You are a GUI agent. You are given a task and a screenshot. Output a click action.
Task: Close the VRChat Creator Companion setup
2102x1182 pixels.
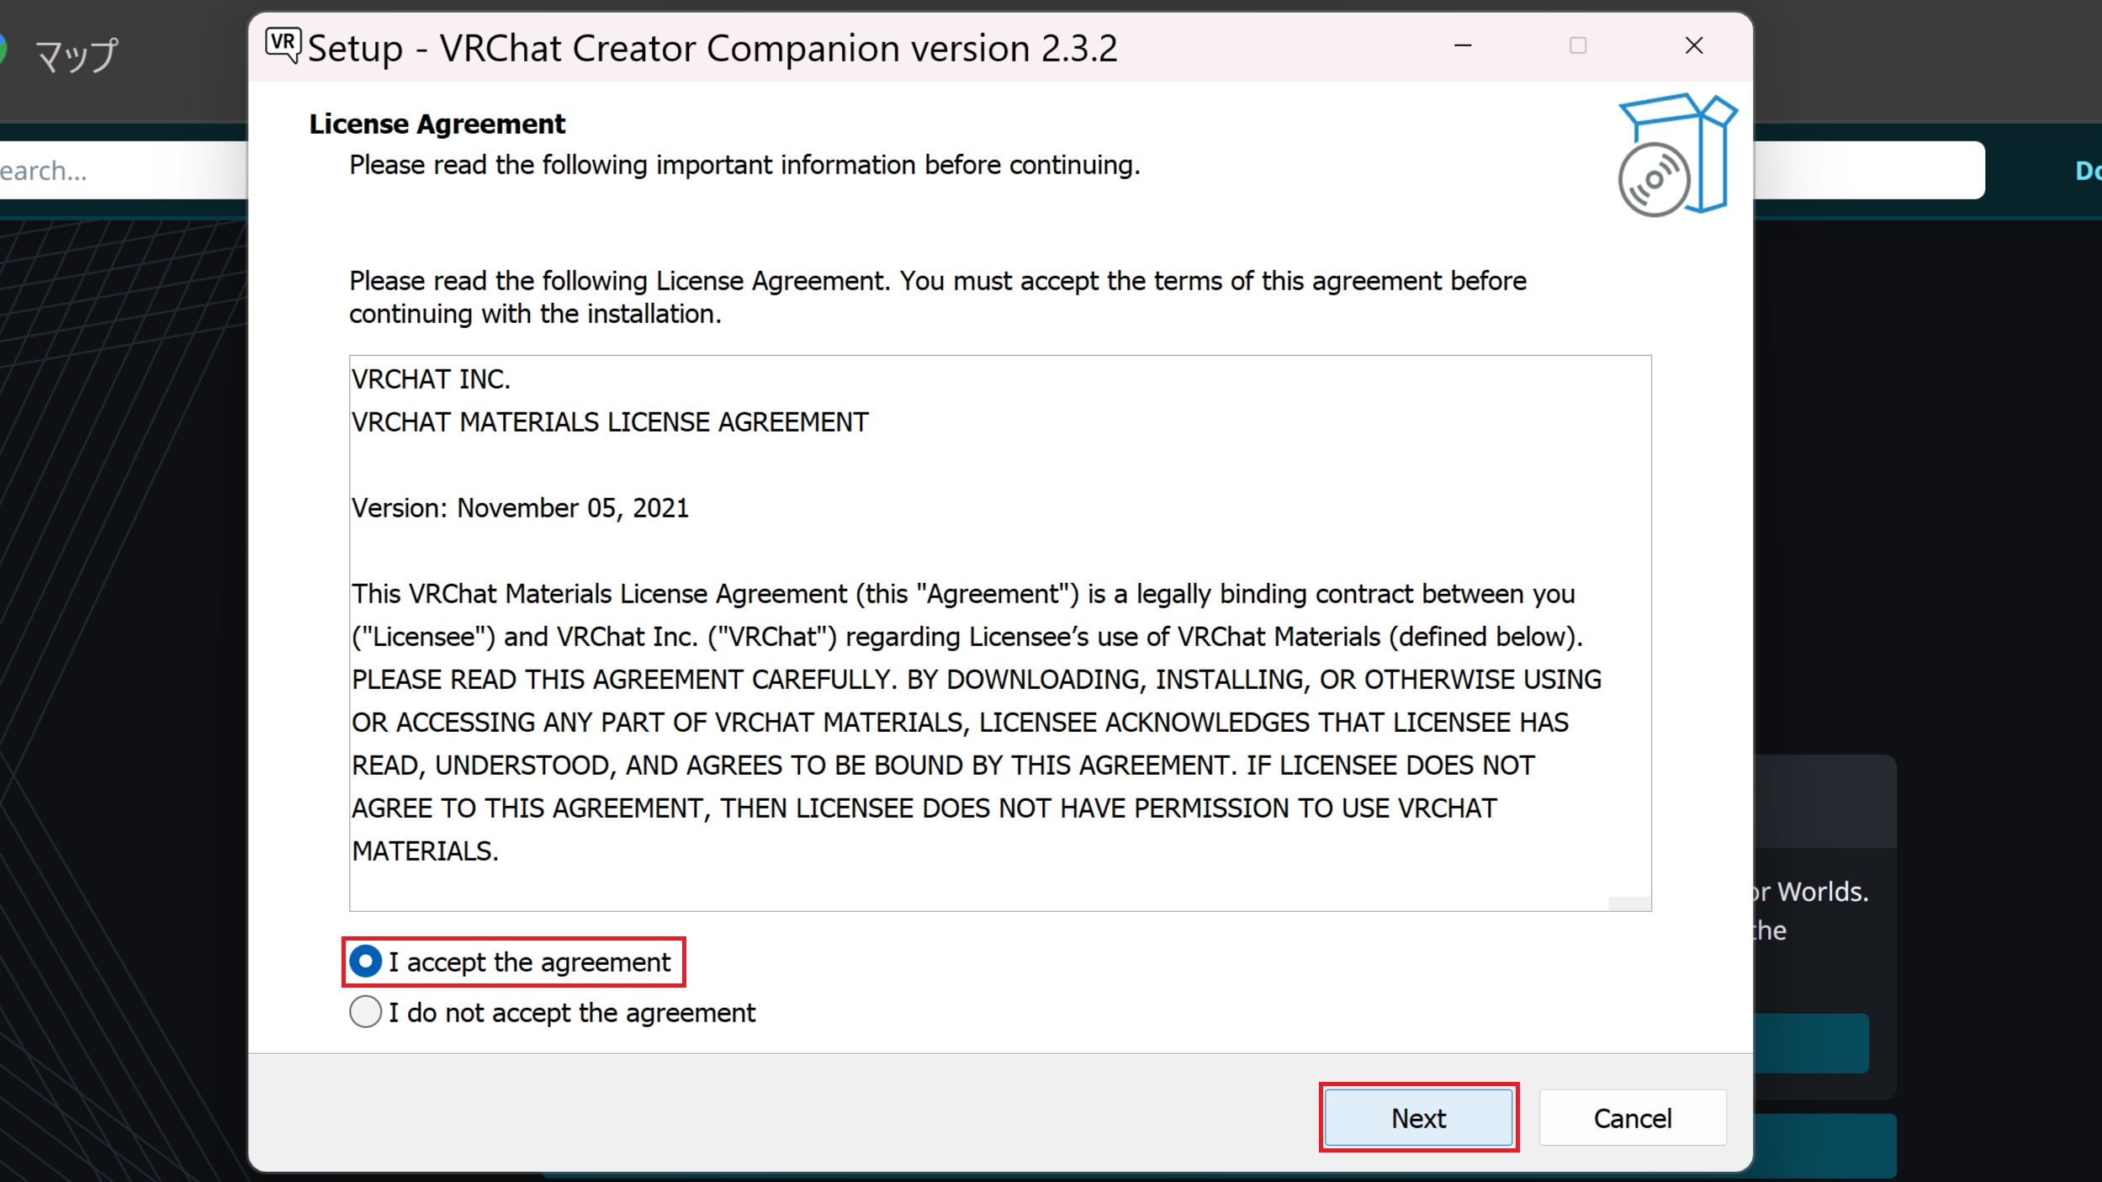point(1694,45)
